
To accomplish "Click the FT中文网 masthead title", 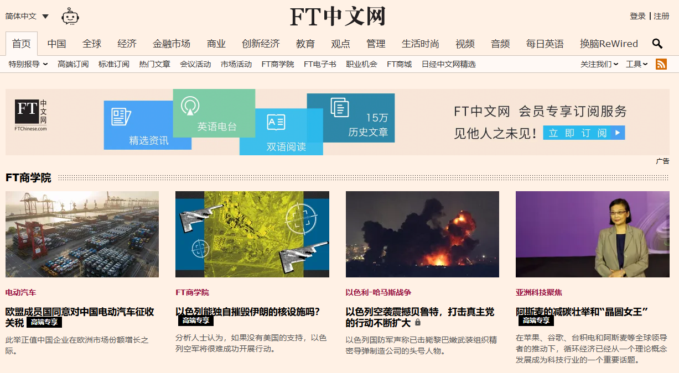I will (338, 17).
